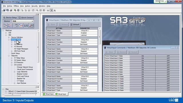The width and height of the screenshot is (183, 103).
Task: Click the device tree vertical scrollbar
Action: [x=38, y=47]
